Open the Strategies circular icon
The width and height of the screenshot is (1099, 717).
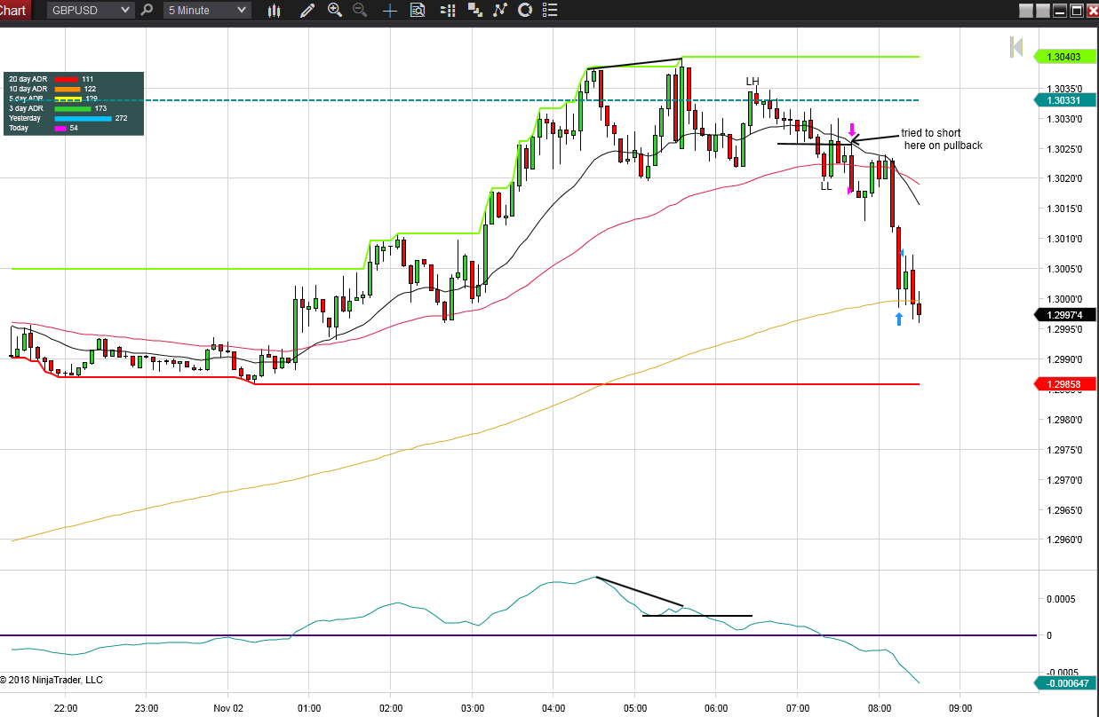[525, 11]
